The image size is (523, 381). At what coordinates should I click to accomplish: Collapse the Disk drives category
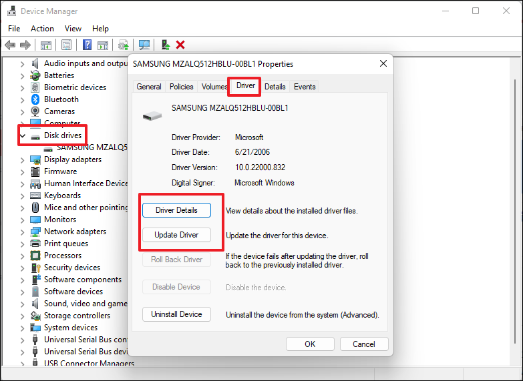tap(23, 135)
